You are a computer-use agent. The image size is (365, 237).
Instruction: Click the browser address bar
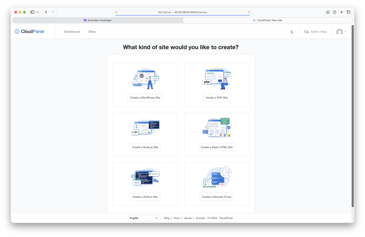point(182,12)
